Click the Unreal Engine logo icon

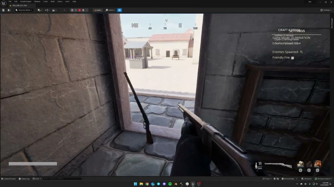pyautogui.click(x=3, y=3)
